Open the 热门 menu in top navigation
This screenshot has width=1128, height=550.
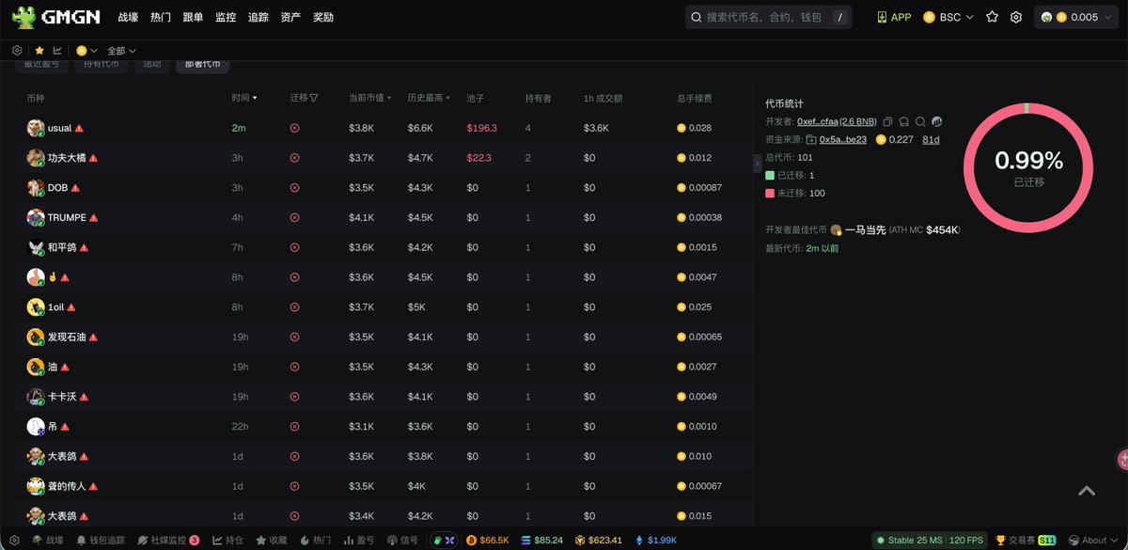(161, 17)
